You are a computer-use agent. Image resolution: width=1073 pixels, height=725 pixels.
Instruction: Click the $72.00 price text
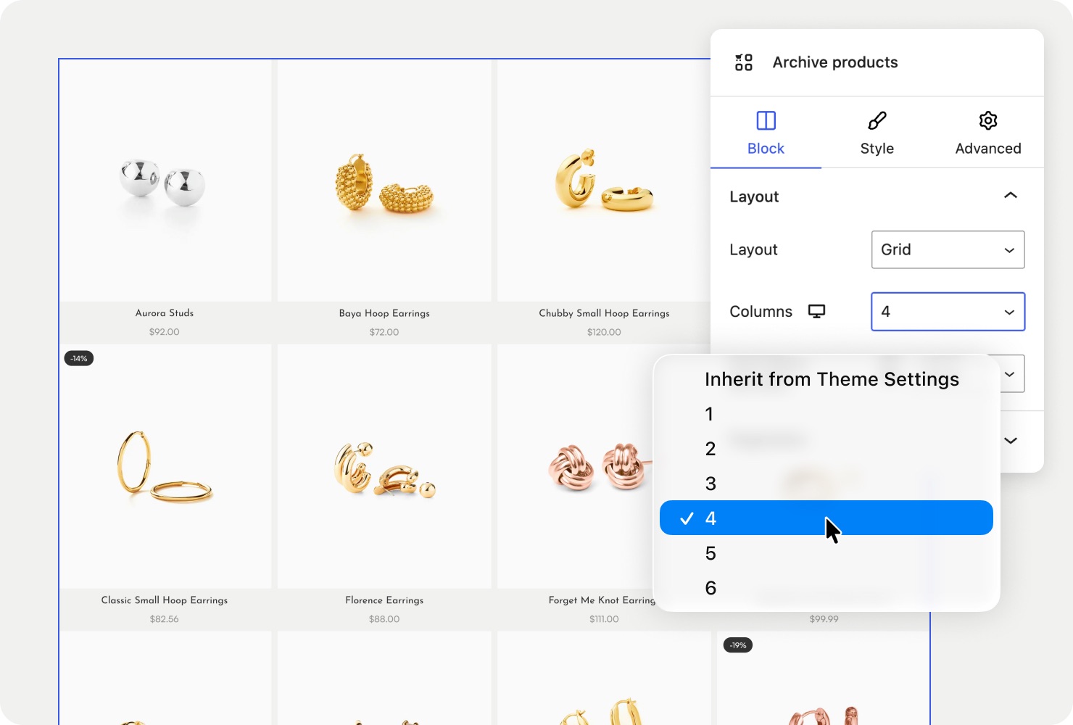[384, 332]
